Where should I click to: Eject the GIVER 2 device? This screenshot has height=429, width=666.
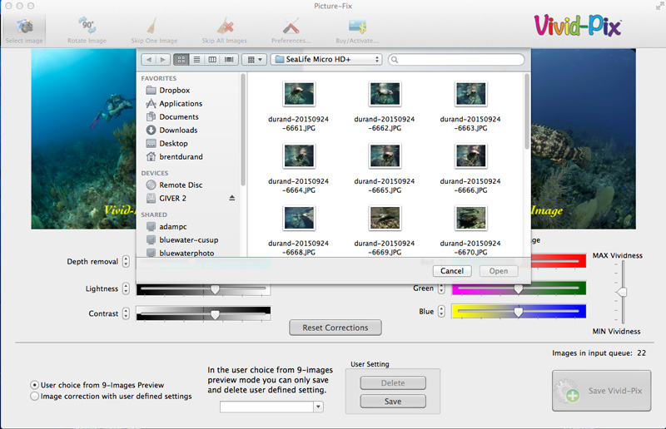pos(231,199)
